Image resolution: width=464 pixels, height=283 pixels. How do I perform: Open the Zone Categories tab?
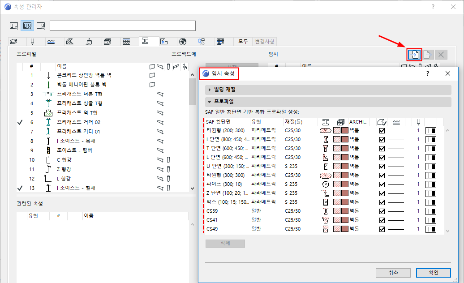(164, 41)
